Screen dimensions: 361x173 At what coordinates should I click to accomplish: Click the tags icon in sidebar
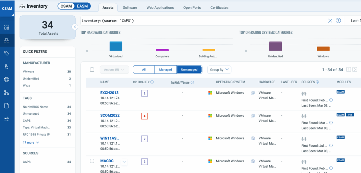coord(7,53)
